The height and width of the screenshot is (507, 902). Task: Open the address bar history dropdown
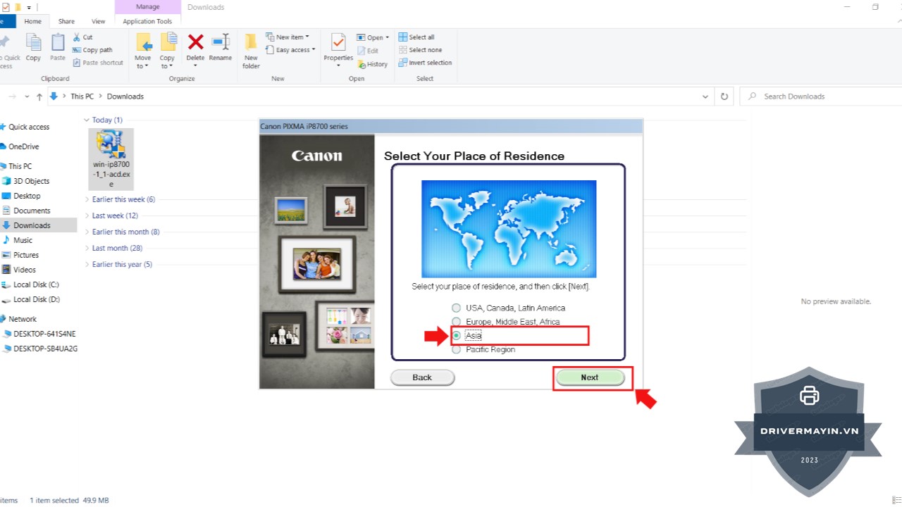(x=705, y=96)
